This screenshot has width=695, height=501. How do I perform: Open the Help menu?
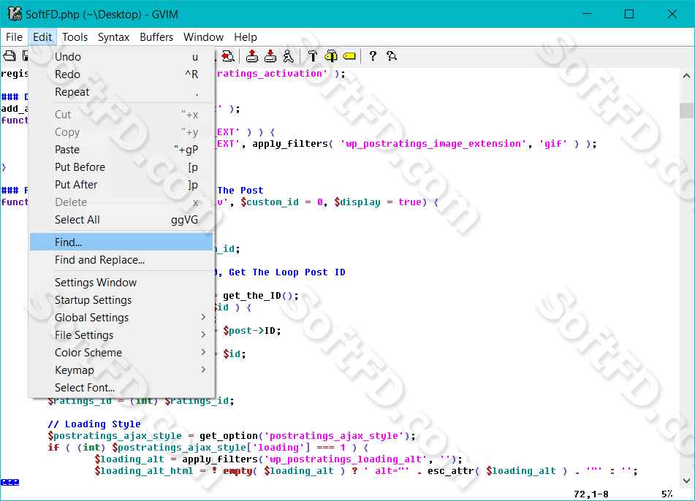(246, 37)
